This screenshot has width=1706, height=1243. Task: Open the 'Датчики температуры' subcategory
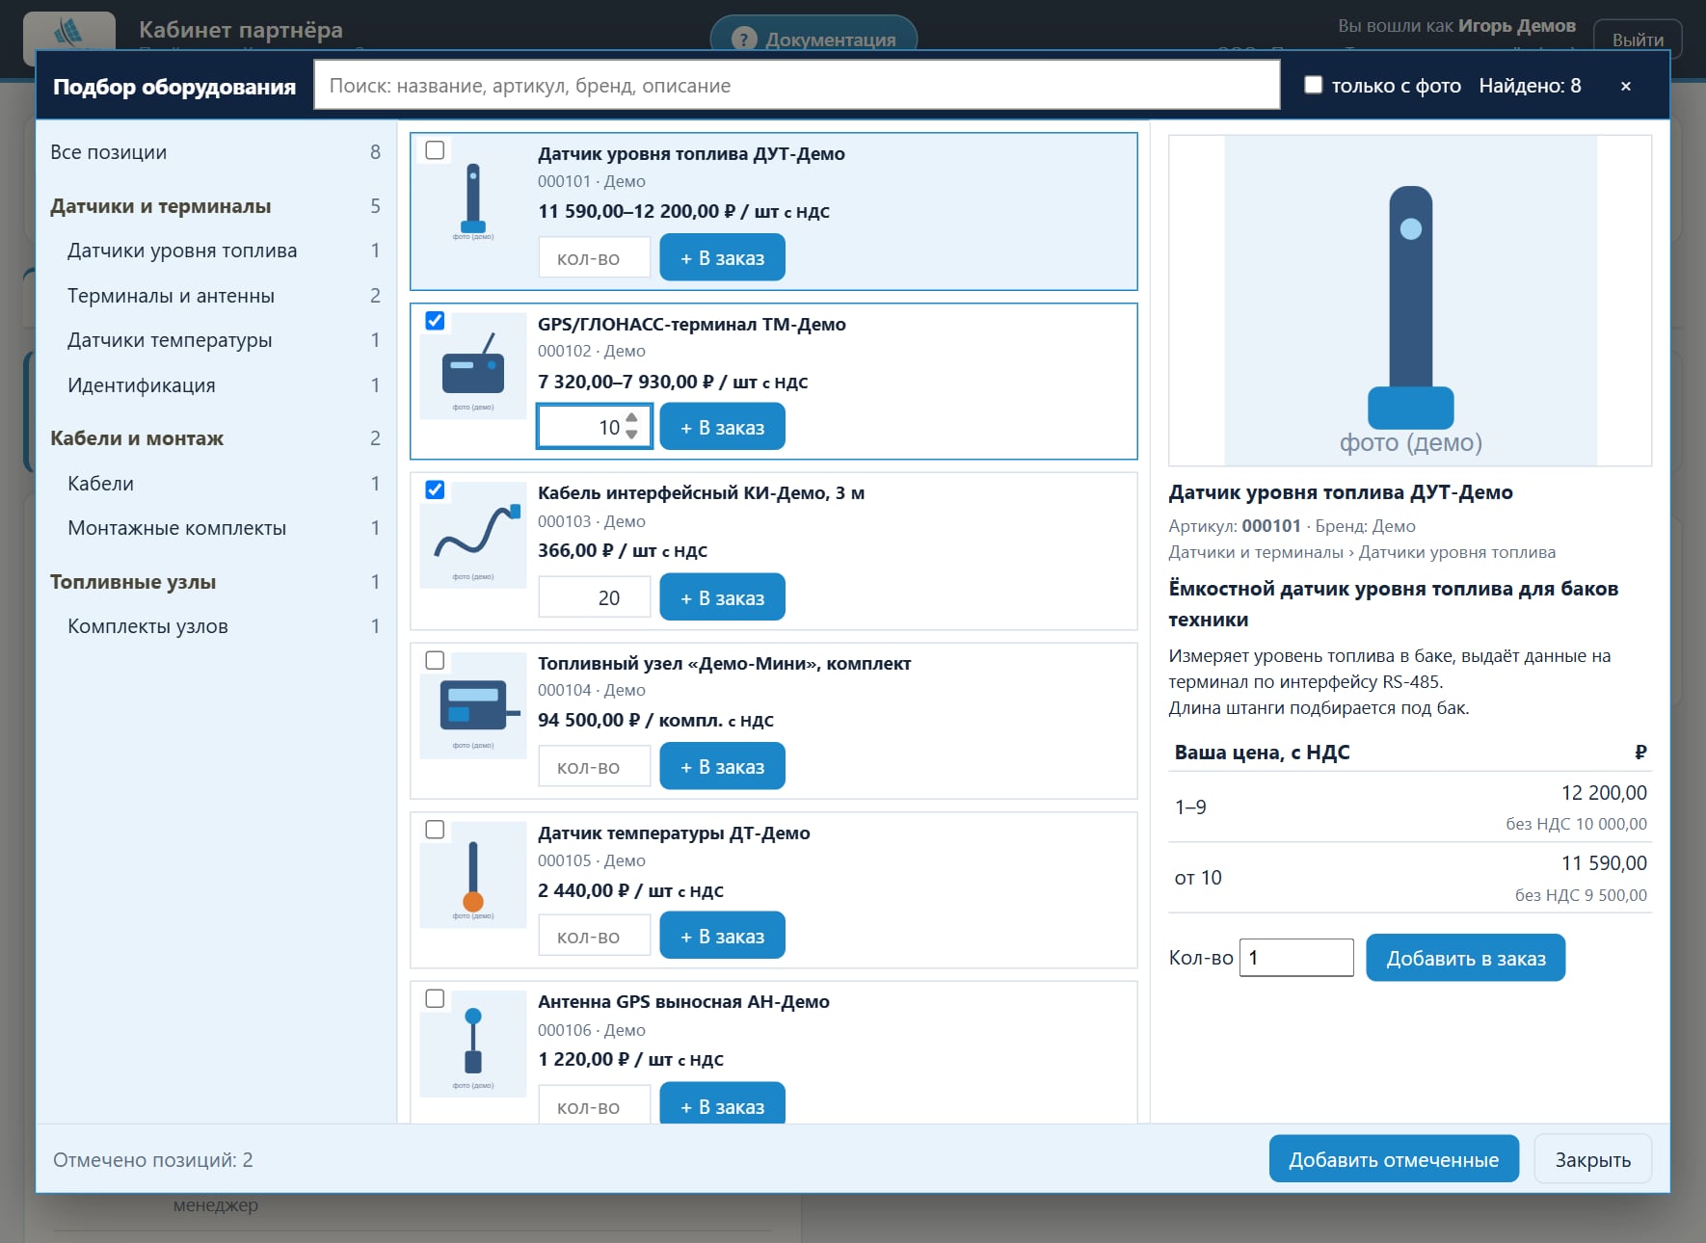(x=216, y=340)
